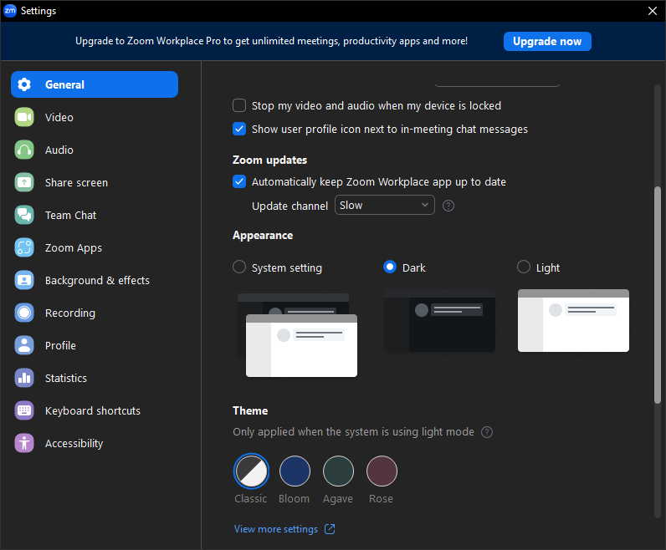The image size is (666, 550).
Task: Click the Profile person icon
Action: [24, 345]
